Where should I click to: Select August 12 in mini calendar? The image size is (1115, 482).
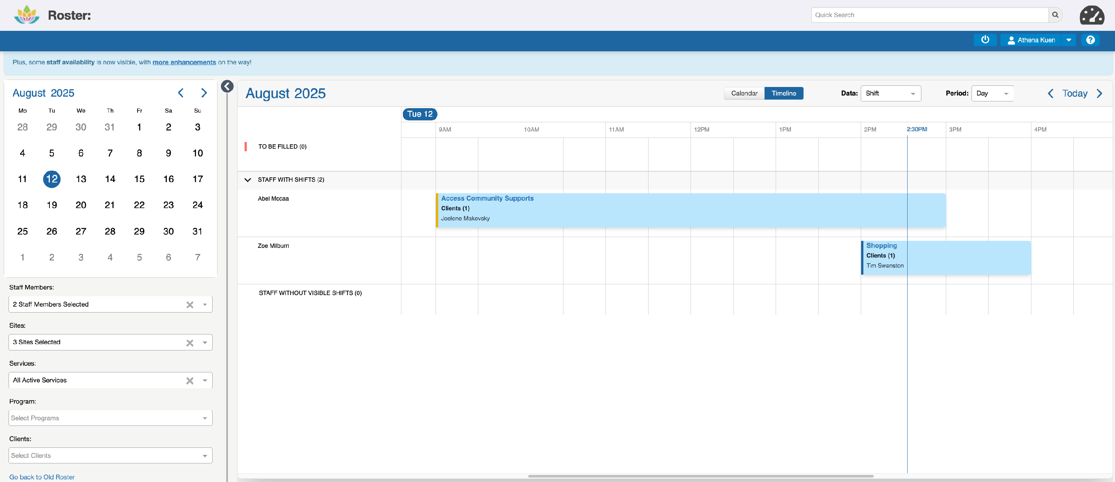click(x=52, y=179)
